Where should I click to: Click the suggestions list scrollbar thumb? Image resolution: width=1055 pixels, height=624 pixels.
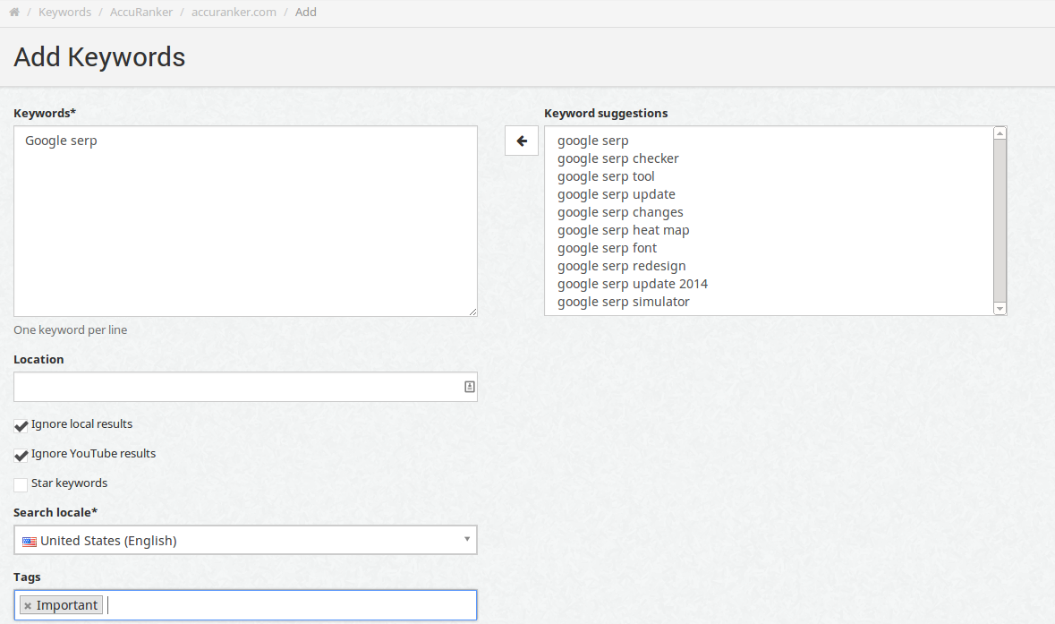click(x=1000, y=221)
